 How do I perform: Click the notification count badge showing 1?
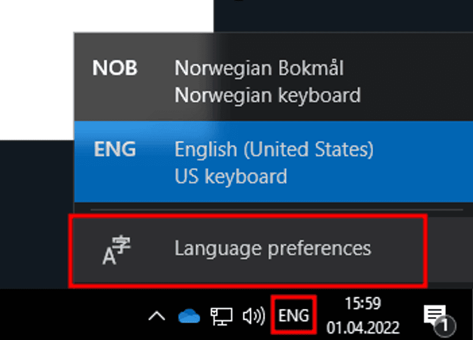[445, 326]
